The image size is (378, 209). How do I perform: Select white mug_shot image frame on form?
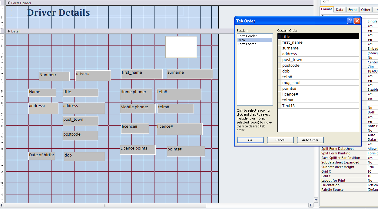click(181, 47)
